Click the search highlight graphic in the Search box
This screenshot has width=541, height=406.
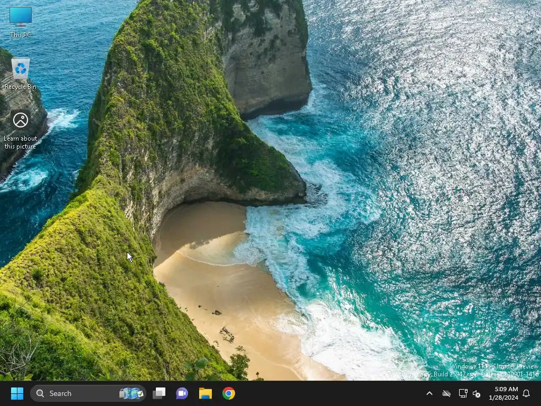tap(131, 393)
